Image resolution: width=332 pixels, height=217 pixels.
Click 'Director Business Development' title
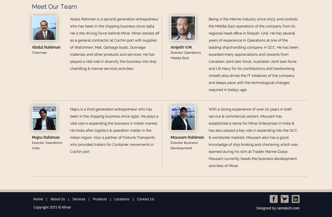point(184,146)
